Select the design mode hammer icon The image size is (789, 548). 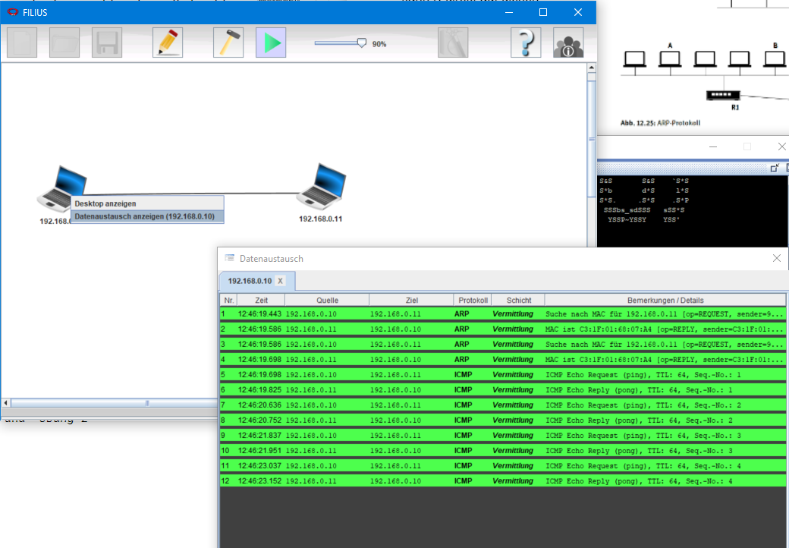click(228, 43)
